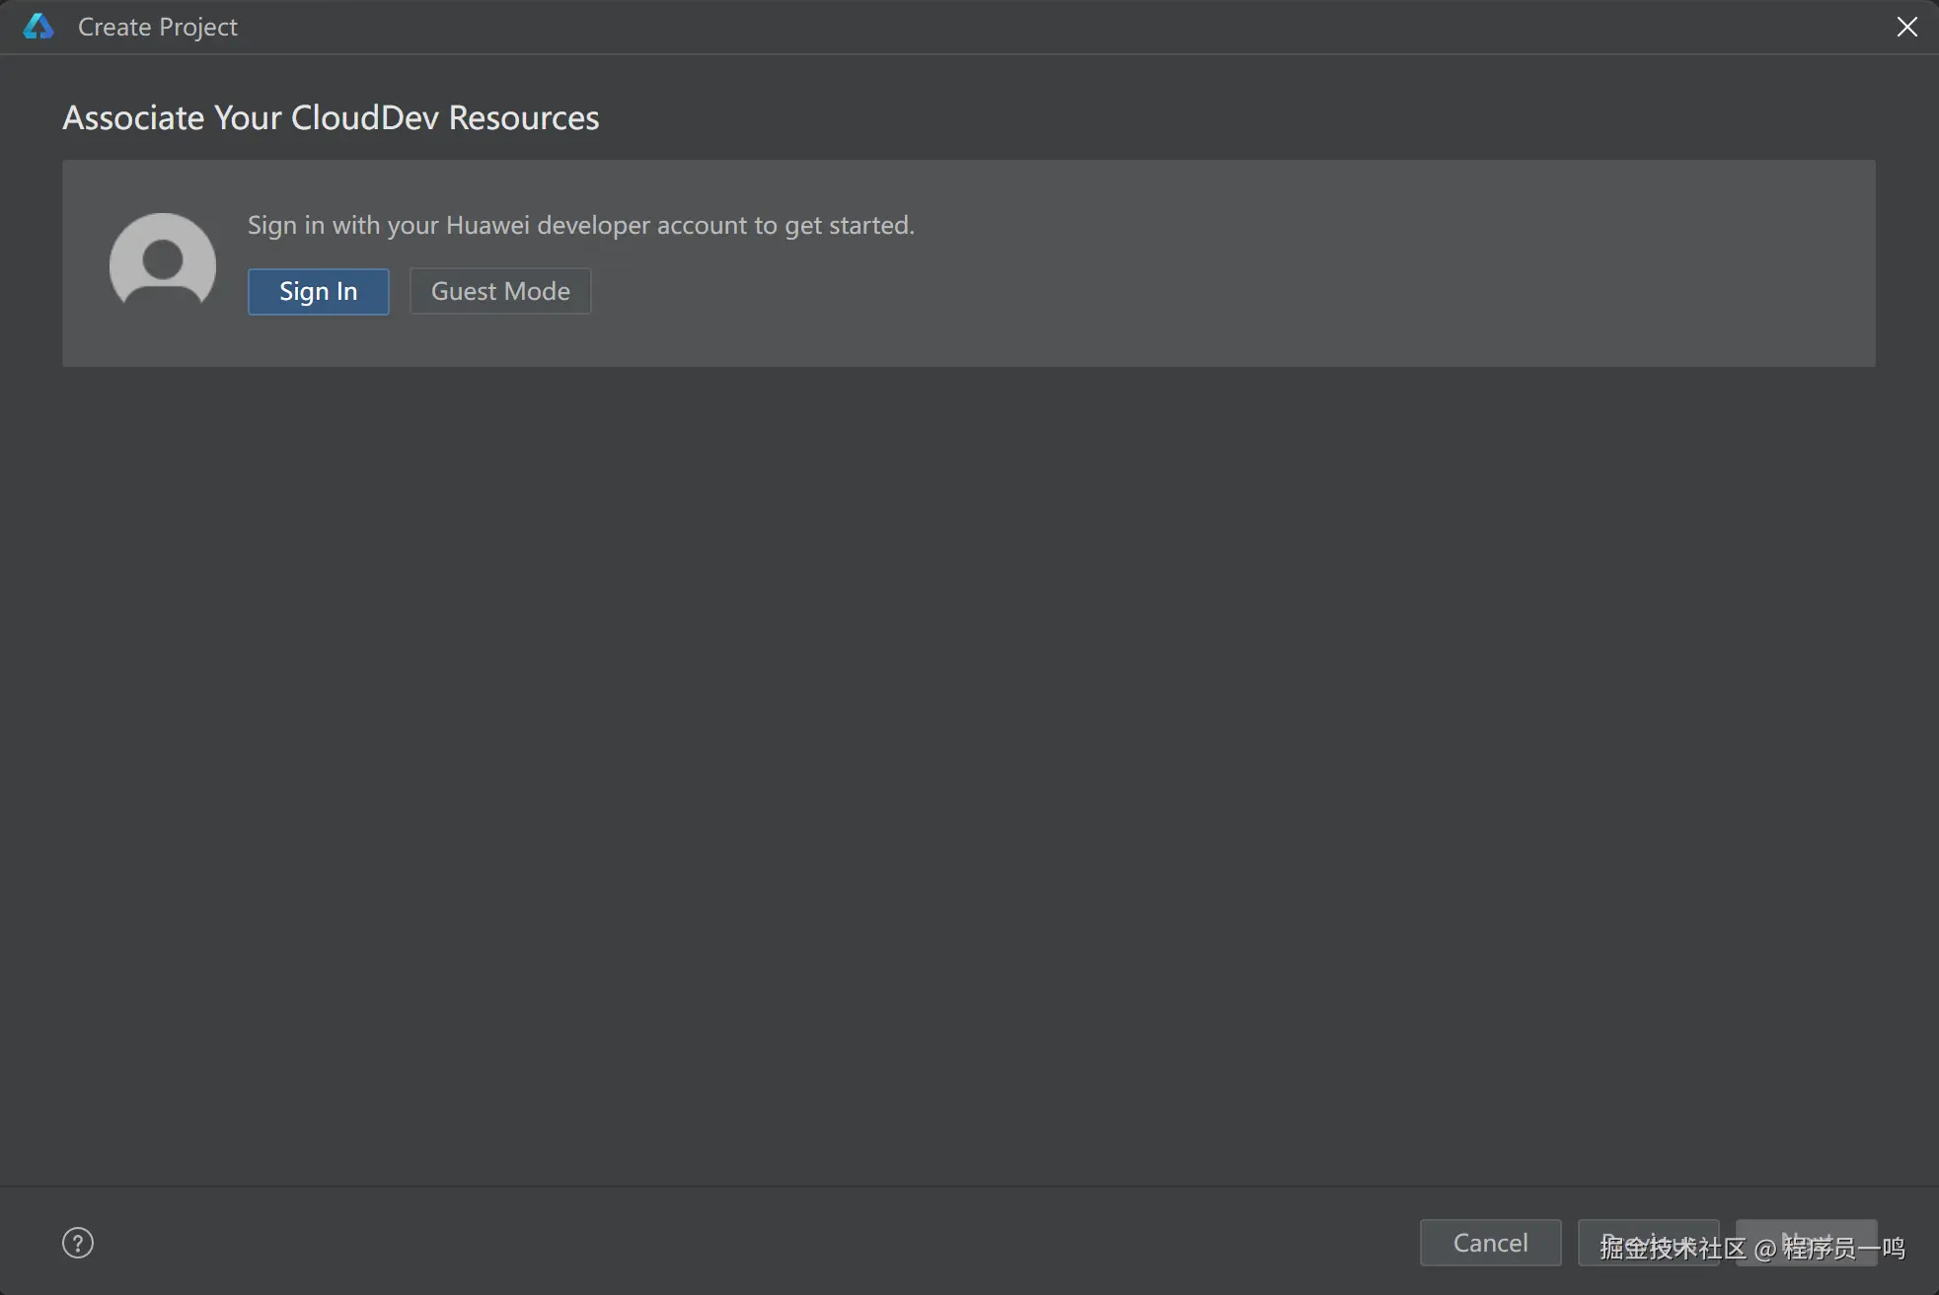Continue without an account using Guest Mode
The image size is (1939, 1295).
[x=500, y=291]
